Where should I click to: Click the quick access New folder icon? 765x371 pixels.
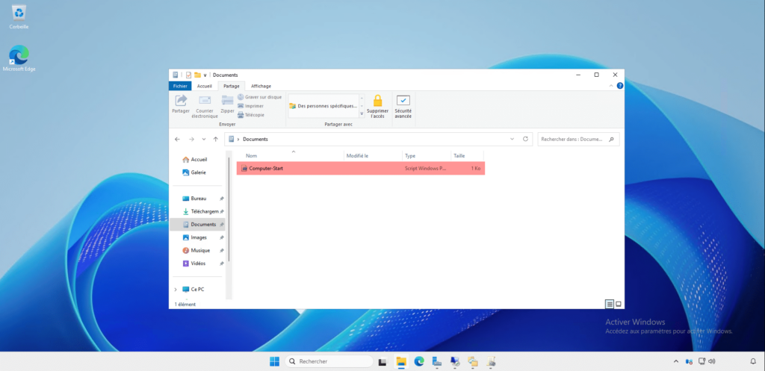(197, 75)
